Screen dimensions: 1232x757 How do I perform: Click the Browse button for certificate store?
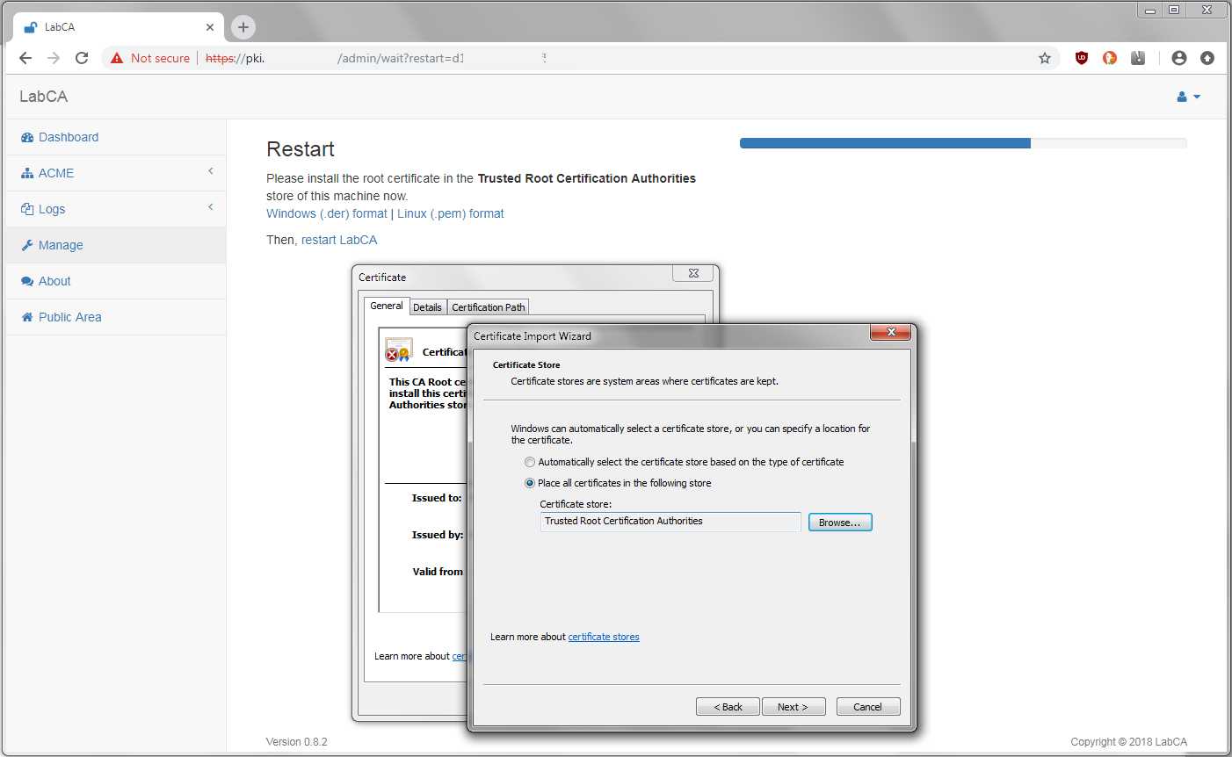[839, 522]
